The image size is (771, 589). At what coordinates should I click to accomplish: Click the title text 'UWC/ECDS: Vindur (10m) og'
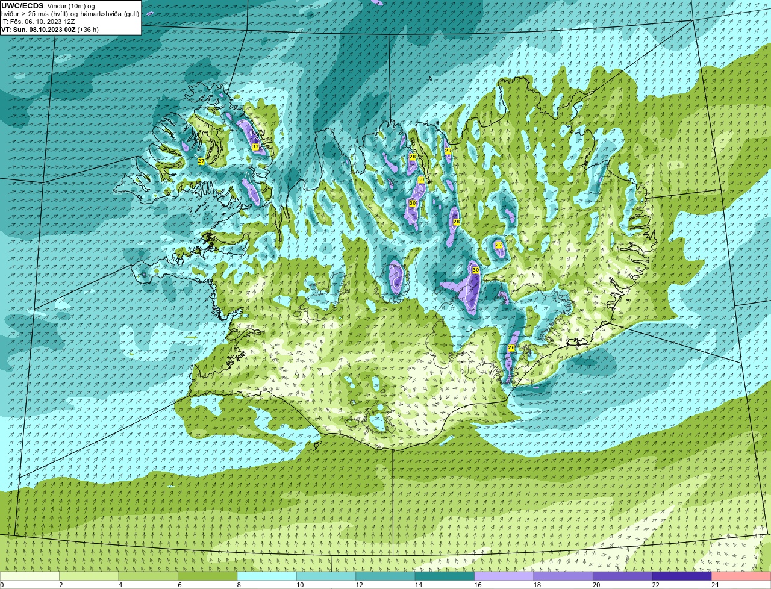coord(48,6)
